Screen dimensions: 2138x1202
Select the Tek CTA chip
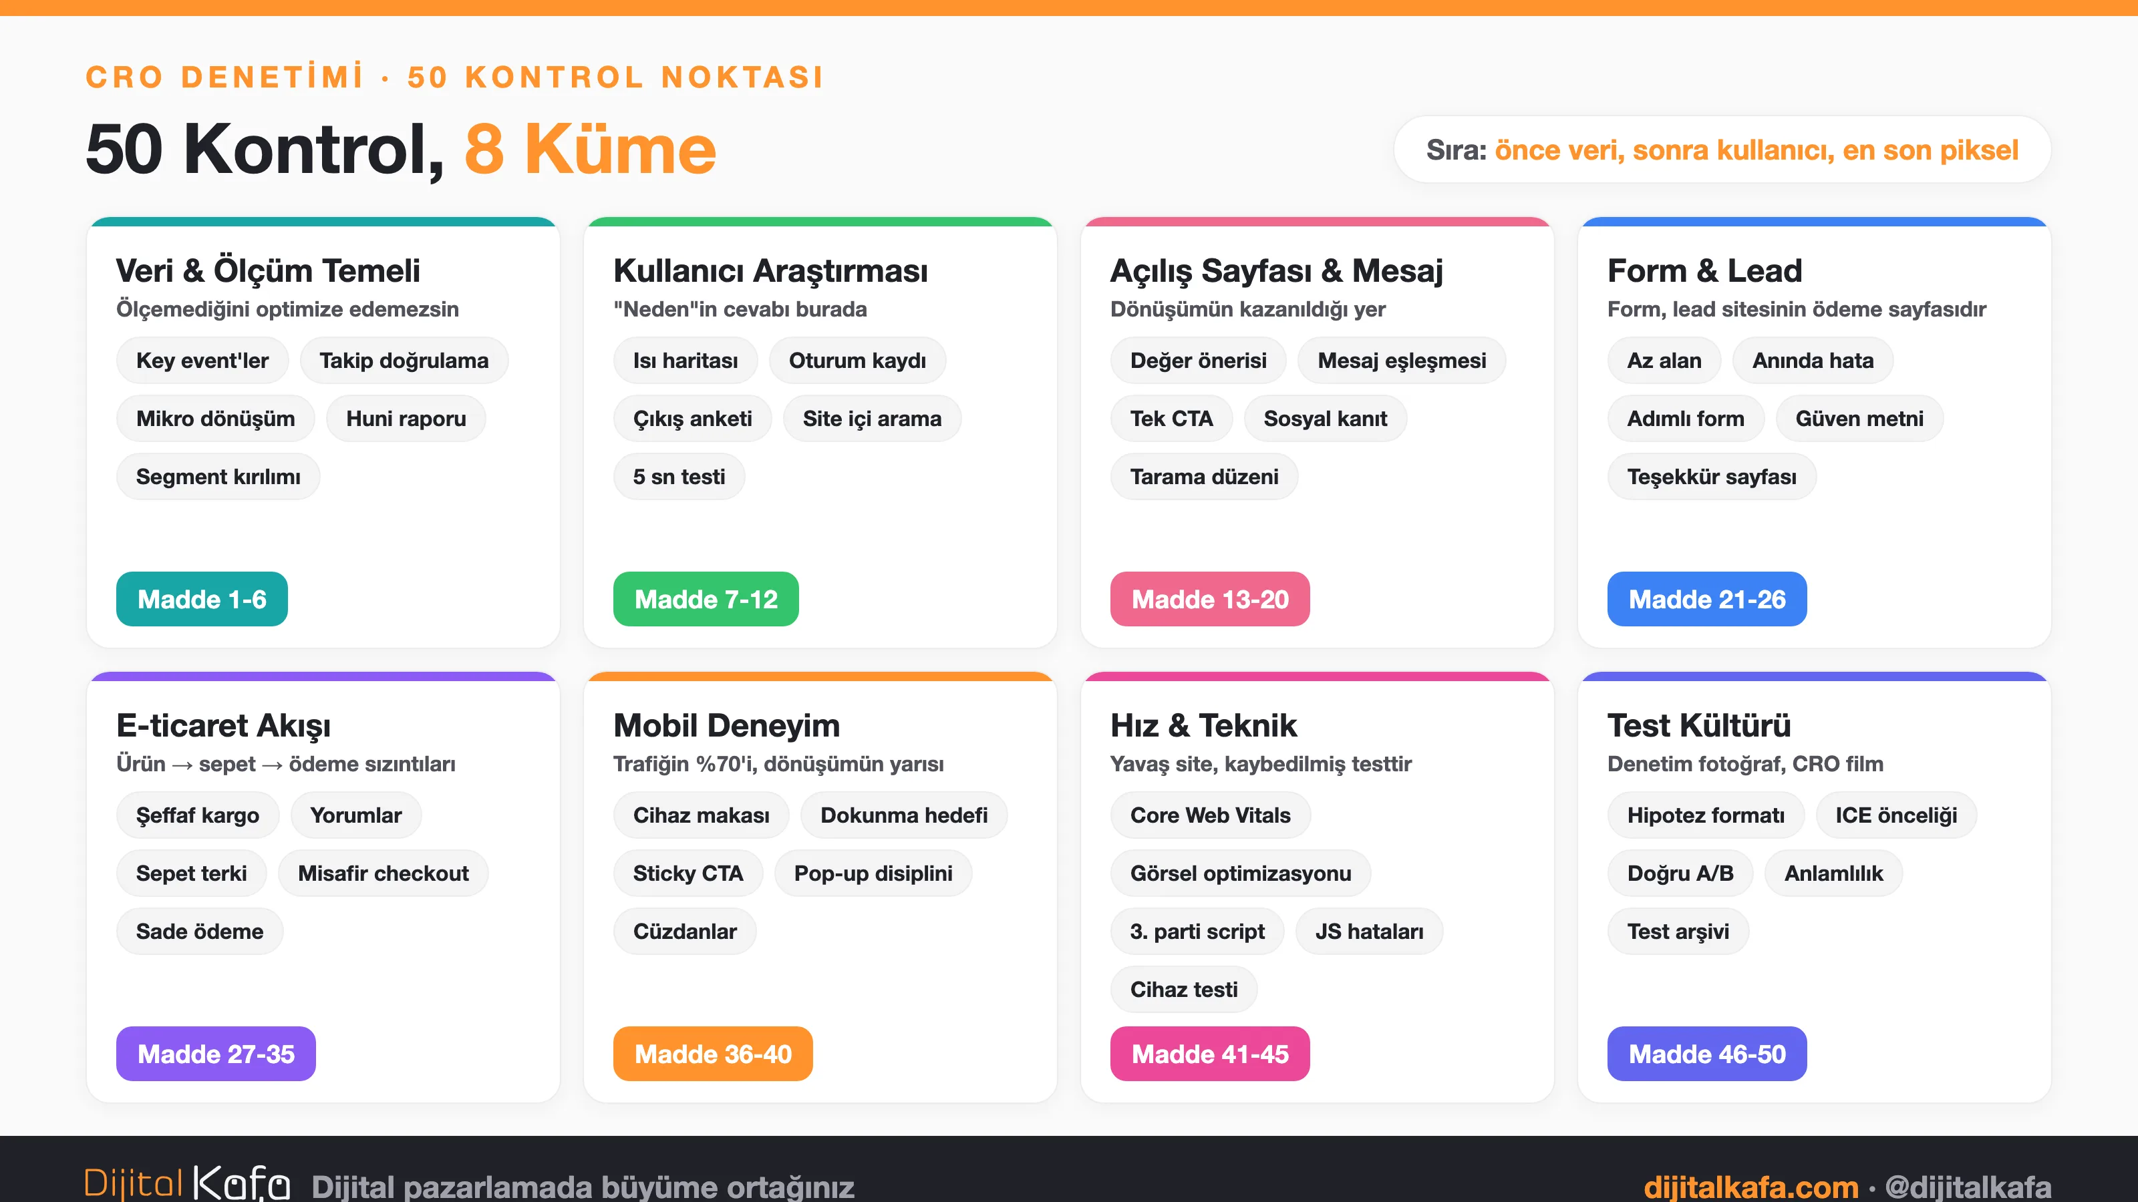tap(1172, 418)
